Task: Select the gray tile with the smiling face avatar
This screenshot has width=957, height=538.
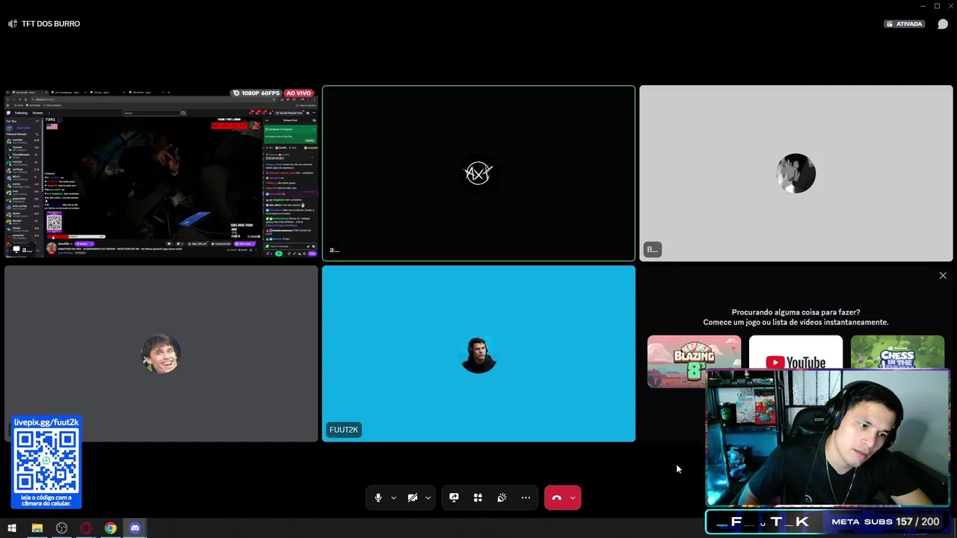Action: tap(161, 353)
